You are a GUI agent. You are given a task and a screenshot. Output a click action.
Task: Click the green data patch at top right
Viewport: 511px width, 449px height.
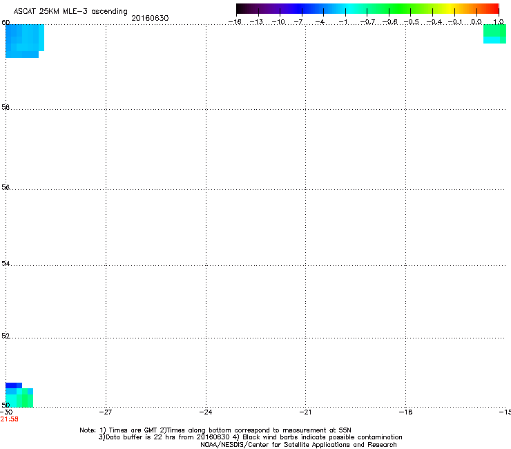coord(494,34)
